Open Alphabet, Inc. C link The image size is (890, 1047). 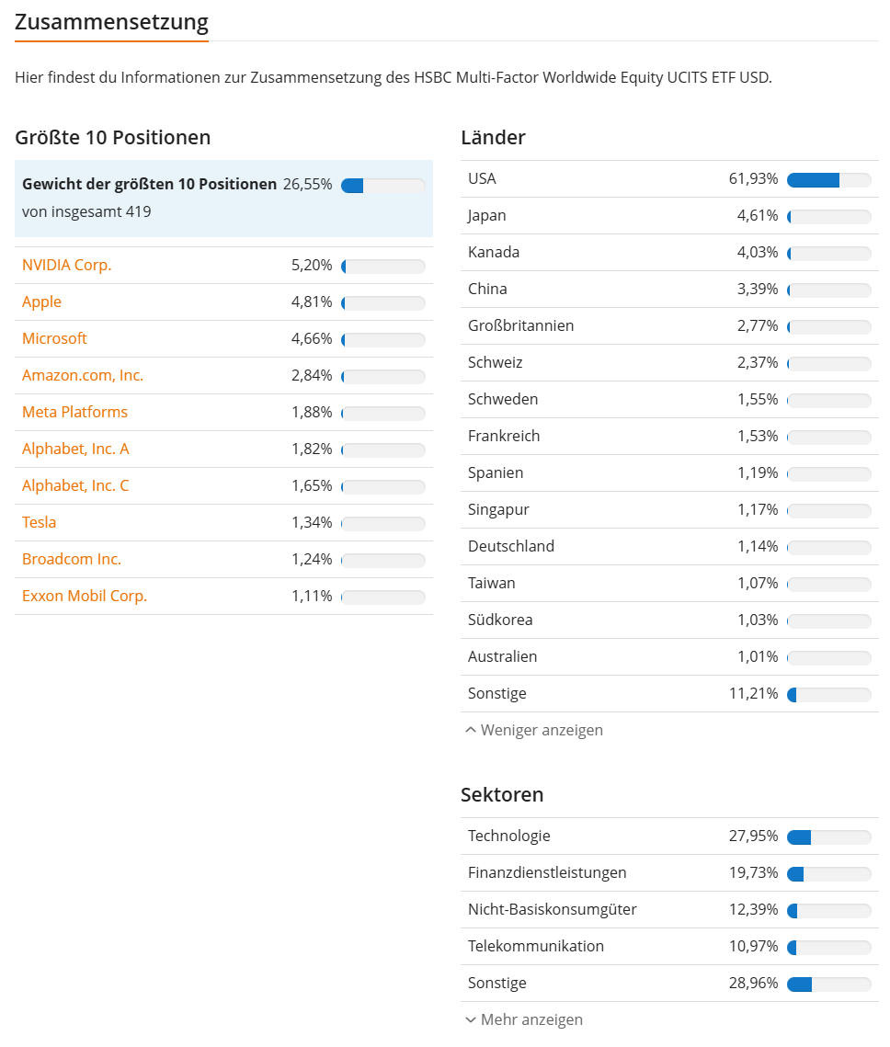(x=75, y=485)
